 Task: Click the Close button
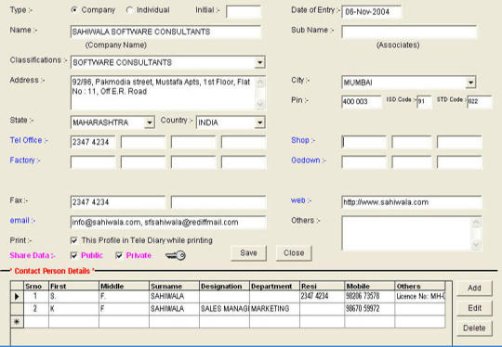tap(294, 253)
